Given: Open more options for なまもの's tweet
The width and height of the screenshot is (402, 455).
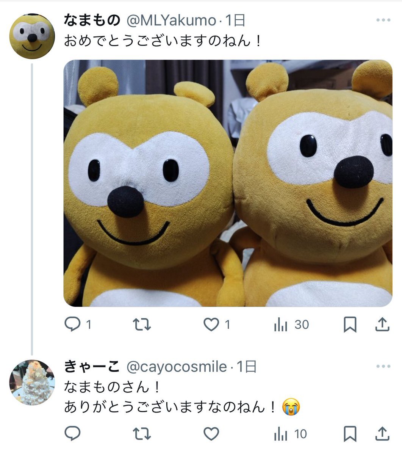Looking at the screenshot, I should coord(383,20).
